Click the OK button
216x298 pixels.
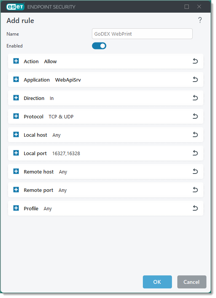(x=157, y=282)
